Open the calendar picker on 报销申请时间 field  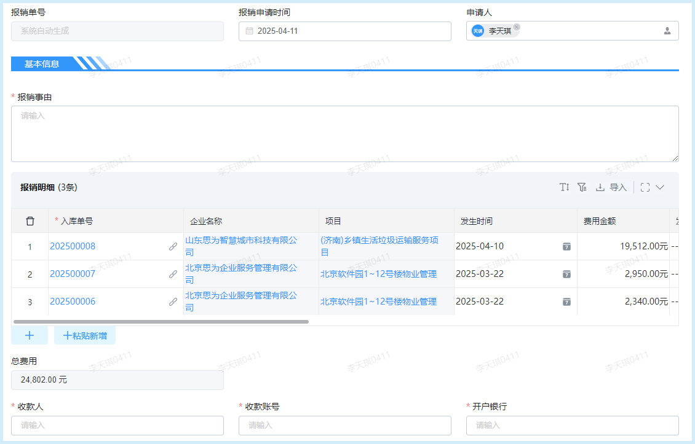[x=248, y=31]
